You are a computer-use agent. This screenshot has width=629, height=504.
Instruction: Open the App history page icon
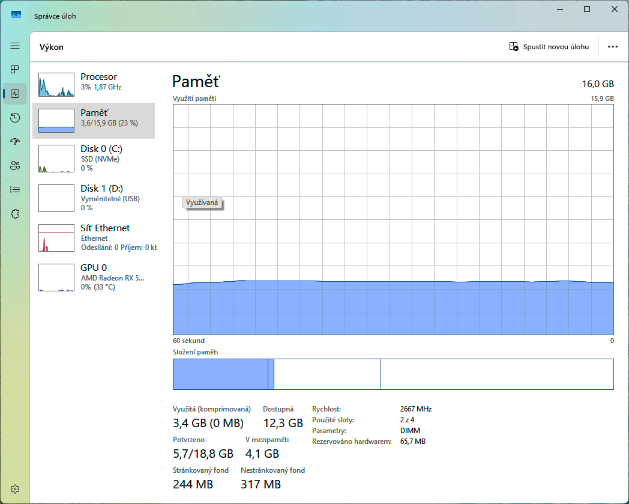(x=15, y=118)
